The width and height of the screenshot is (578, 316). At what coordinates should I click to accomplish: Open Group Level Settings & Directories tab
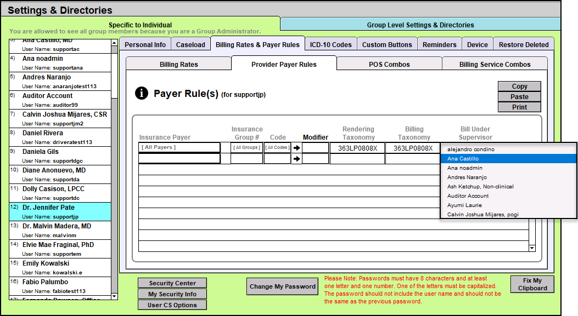420,25
